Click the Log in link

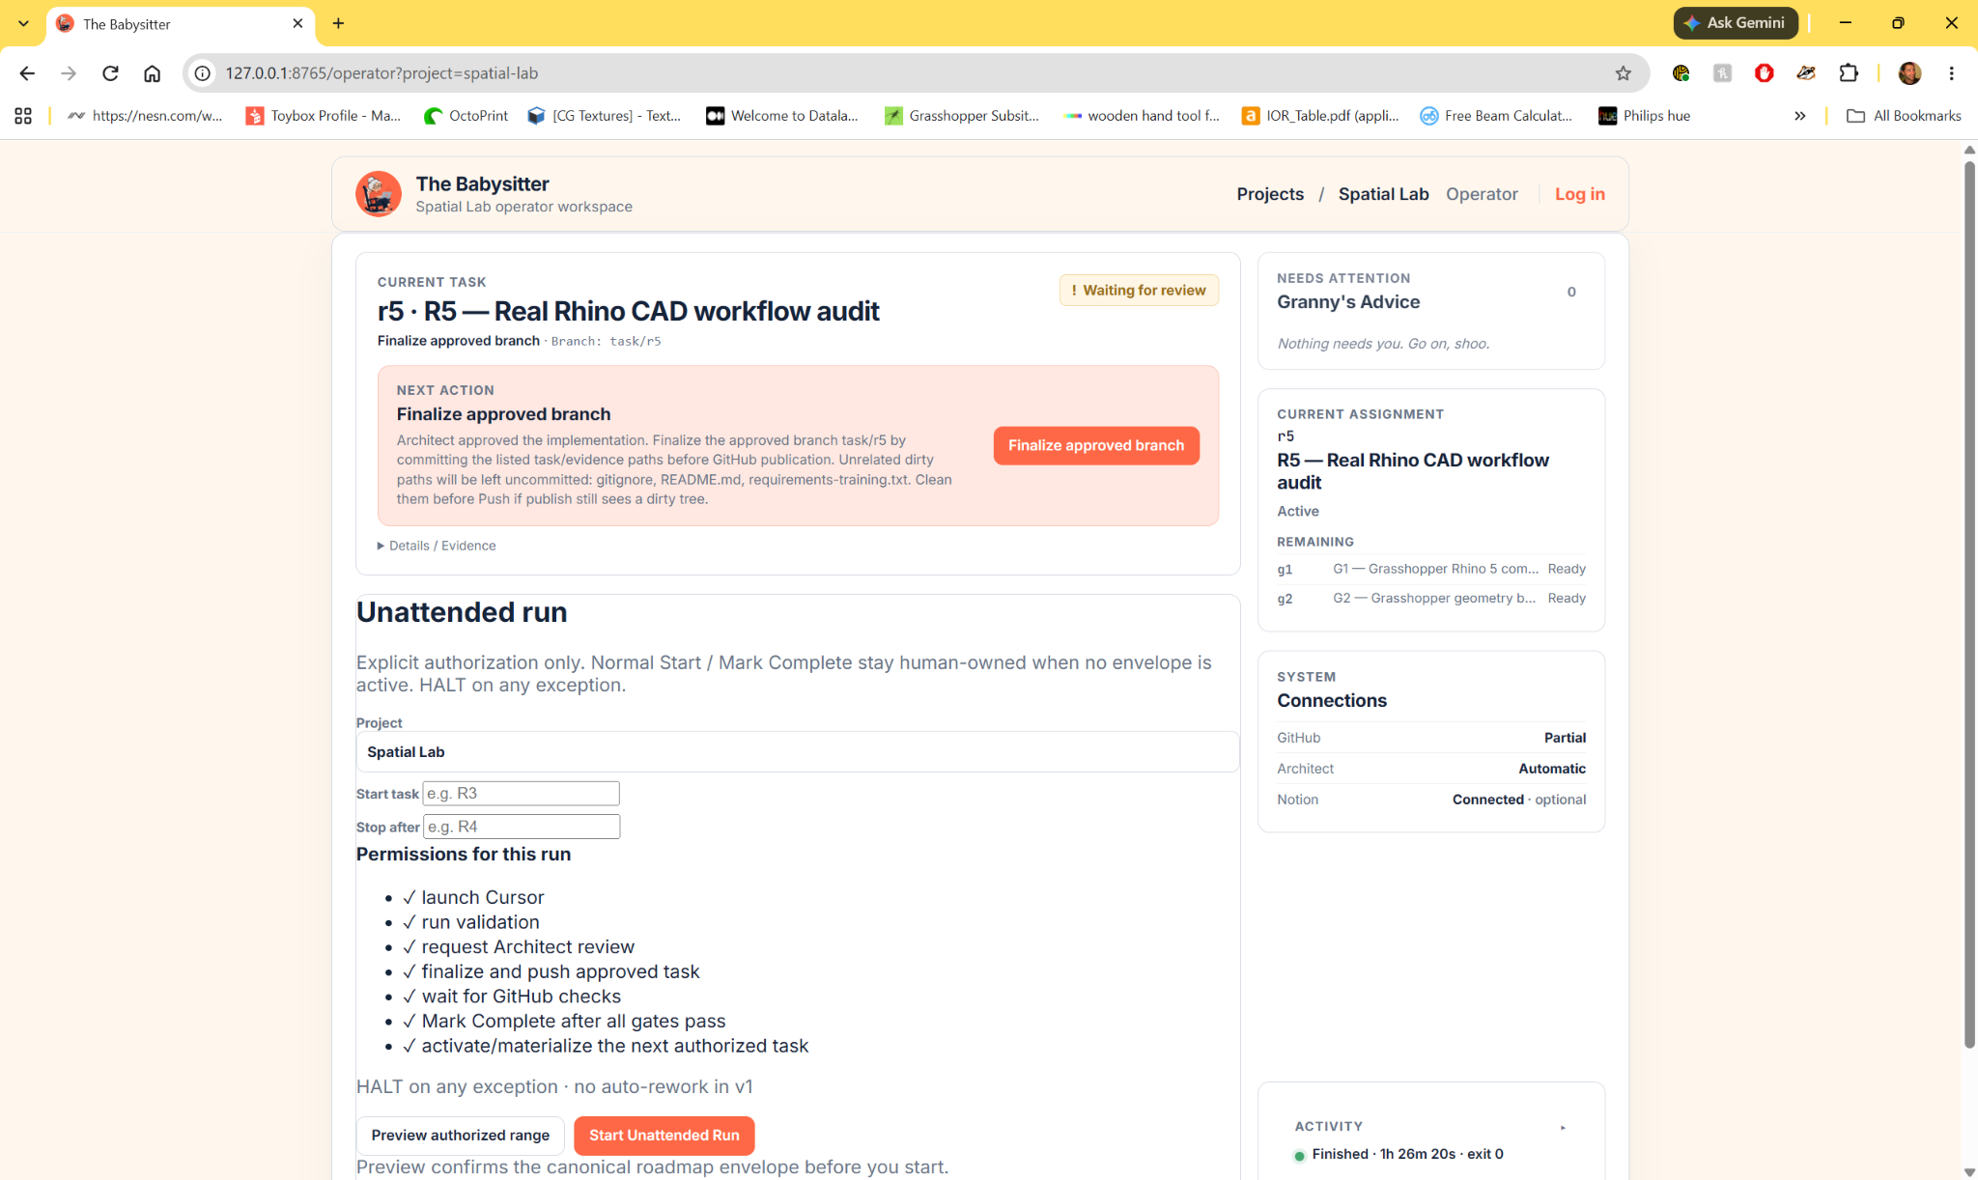pos(1579,194)
